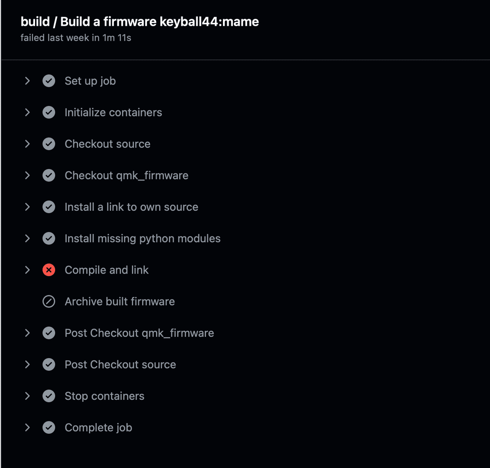The height and width of the screenshot is (468, 490).
Task: Click the success icon next to Initialize containers
Action: click(x=49, y=112)
